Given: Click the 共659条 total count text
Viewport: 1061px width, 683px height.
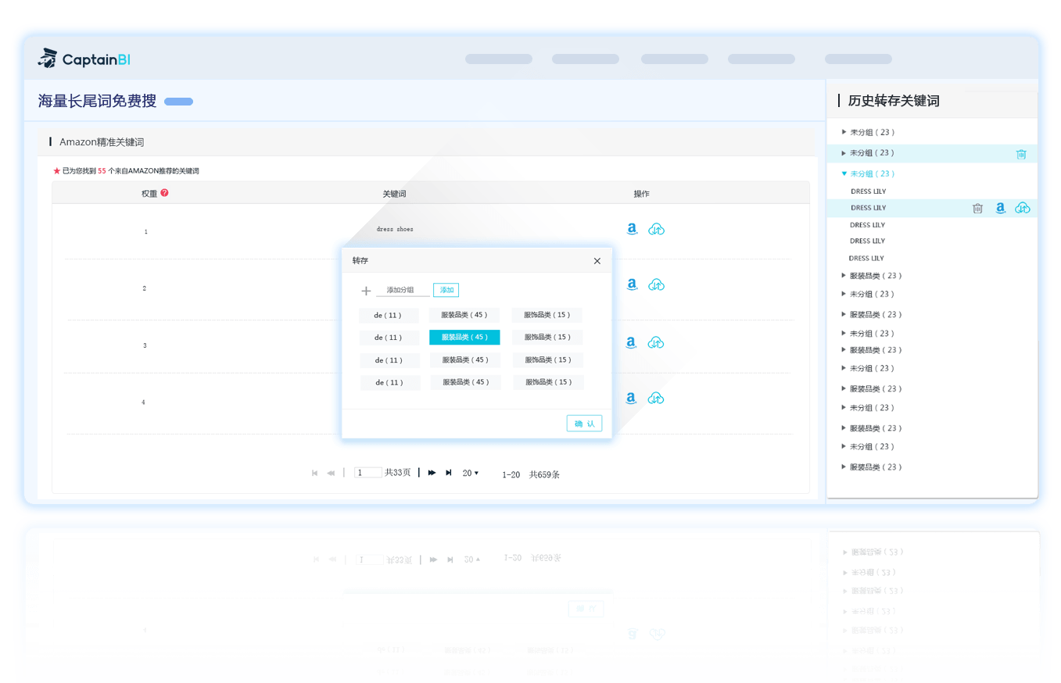Looking at the screenshot, I should click(x=544, y=474).
